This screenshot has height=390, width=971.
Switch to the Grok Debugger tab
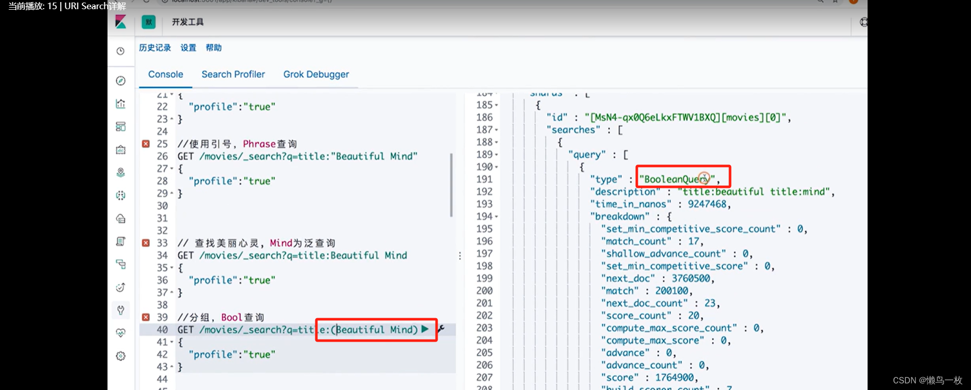tap(316, 74)
